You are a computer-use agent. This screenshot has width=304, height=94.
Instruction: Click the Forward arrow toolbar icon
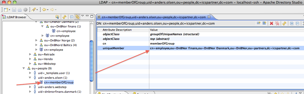click(52, 10)
